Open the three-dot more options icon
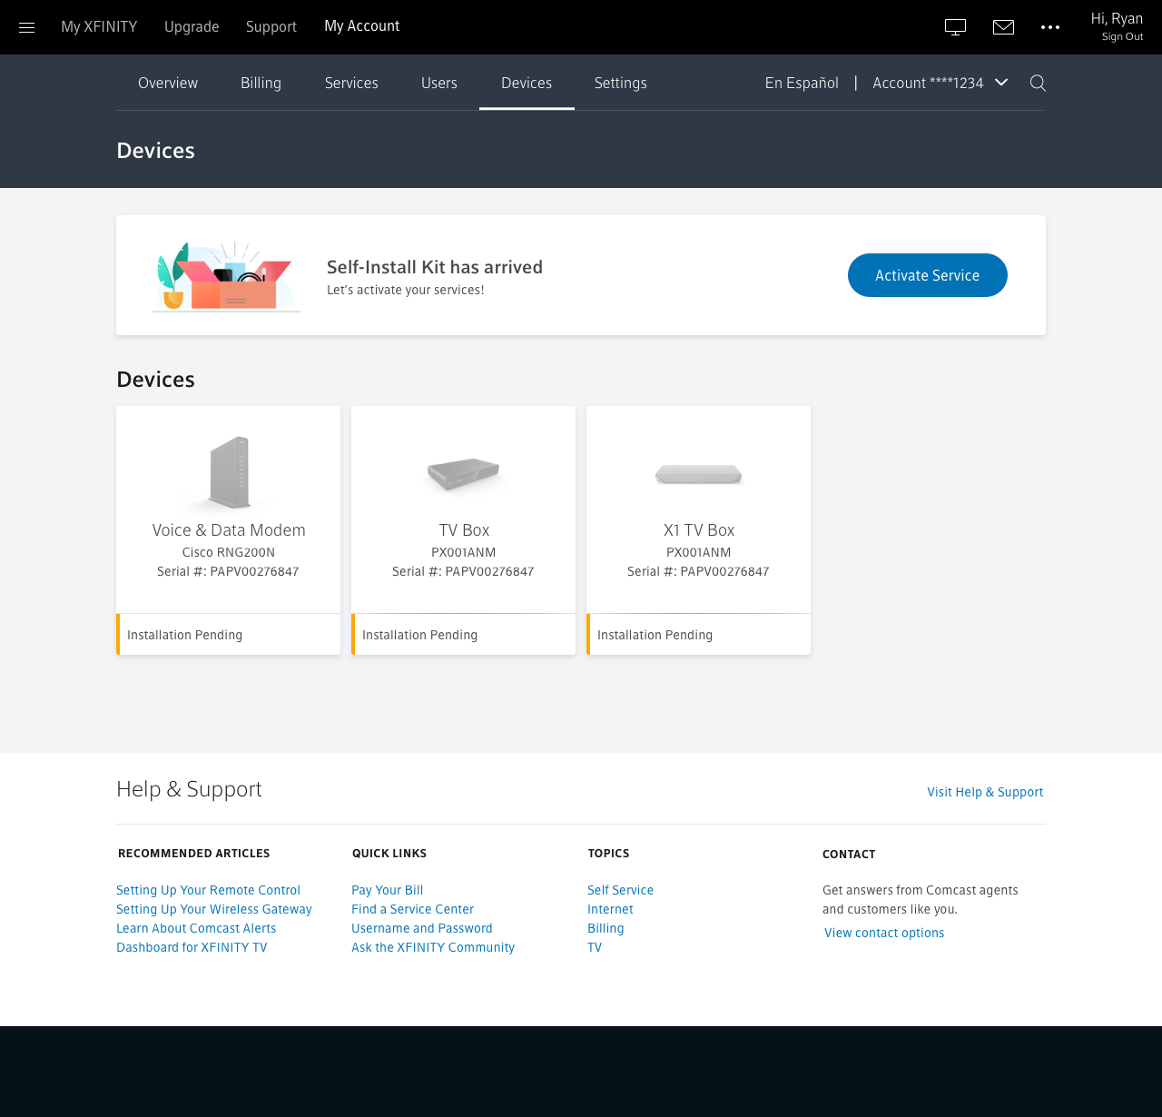Screen dimensions: 1162x1117 pos(1050,27)
